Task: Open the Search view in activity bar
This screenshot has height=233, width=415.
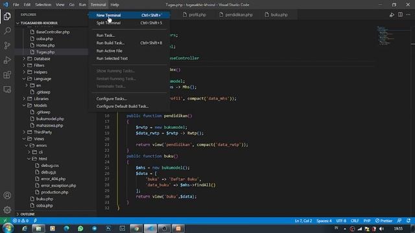Action: (7, 31)
